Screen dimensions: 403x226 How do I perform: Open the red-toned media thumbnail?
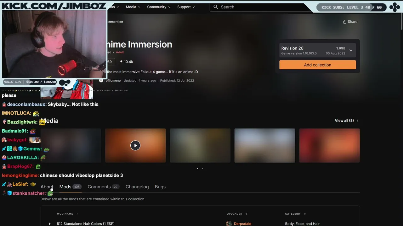(330, 145)
